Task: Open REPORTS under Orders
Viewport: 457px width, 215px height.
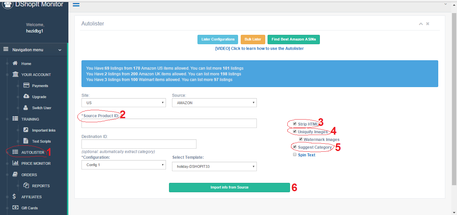Action: click(x=41, y=186)
